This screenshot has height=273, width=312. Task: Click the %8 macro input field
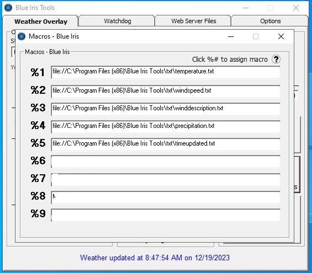click(166, 197)
